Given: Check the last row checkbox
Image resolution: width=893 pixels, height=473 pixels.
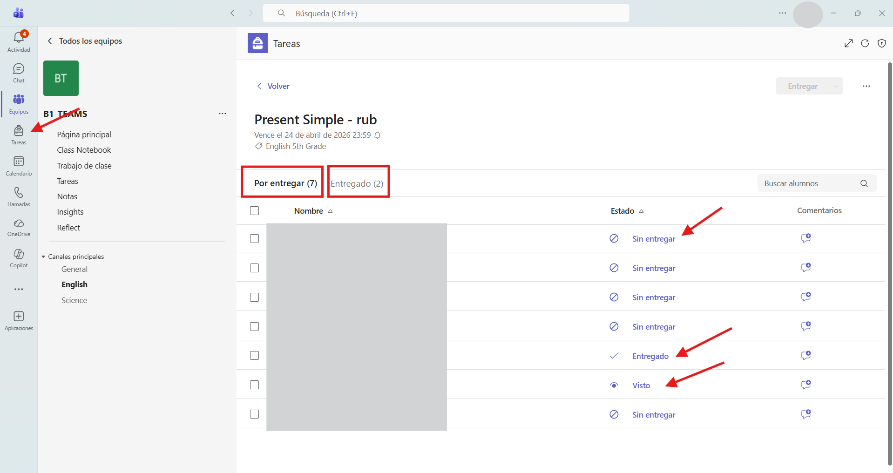Looking at the screenshot, I should click(254, 414).
